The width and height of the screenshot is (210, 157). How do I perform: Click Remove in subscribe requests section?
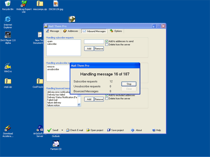pyautogui.click(x=99, y=49)
